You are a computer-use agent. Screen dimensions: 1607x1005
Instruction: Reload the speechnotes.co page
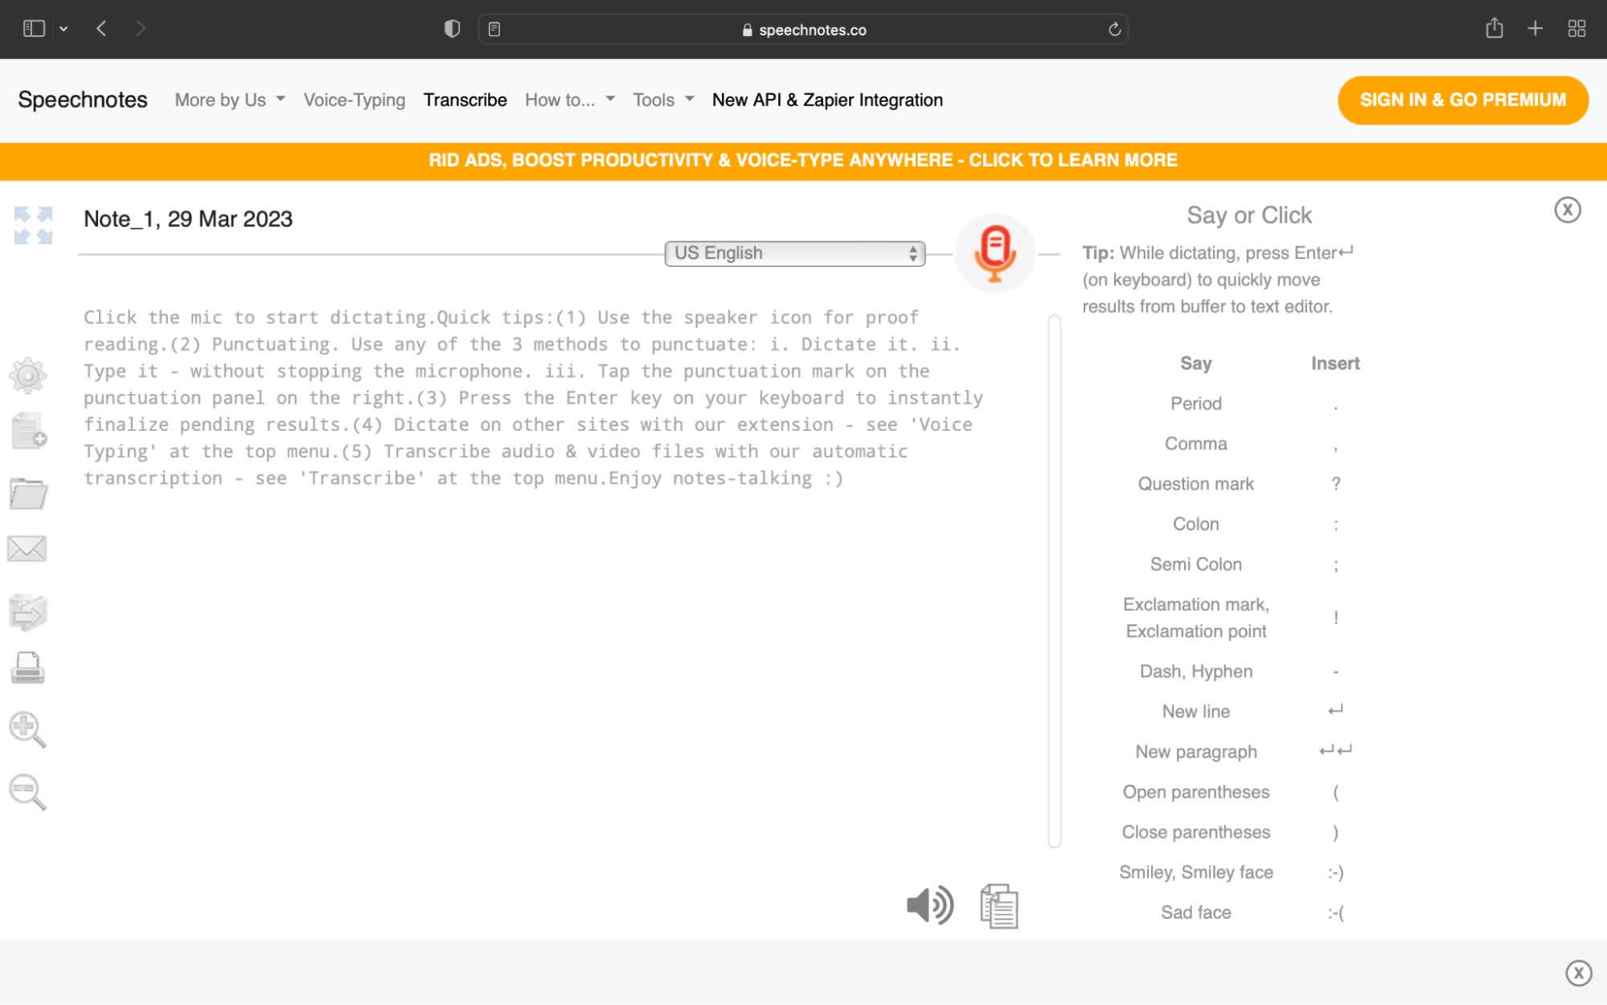point(1114,30)
